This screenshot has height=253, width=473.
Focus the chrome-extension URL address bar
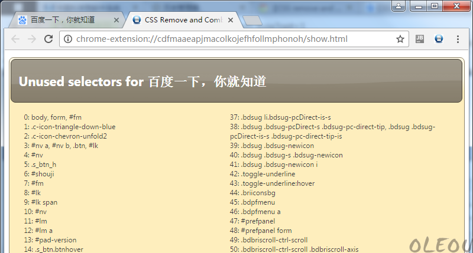pos(234,39)
